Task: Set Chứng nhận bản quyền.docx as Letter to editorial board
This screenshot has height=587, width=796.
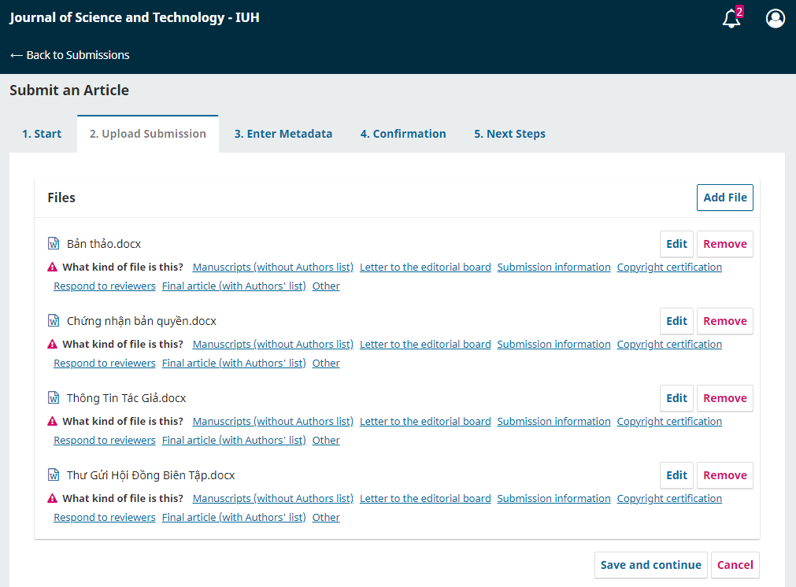Action: [x=425, y=344]
